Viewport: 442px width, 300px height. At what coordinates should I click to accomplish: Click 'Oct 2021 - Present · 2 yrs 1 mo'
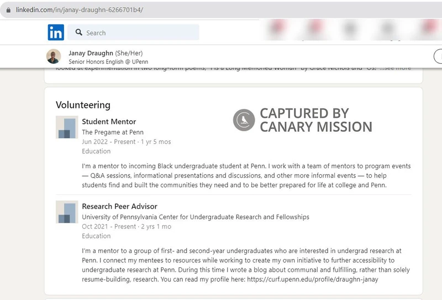(x=127, y=226)
